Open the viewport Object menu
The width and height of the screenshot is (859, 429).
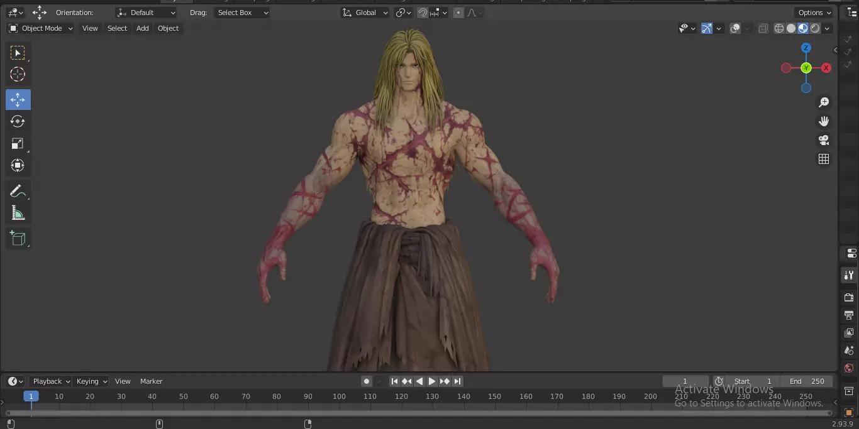click(x=168, y=28)
